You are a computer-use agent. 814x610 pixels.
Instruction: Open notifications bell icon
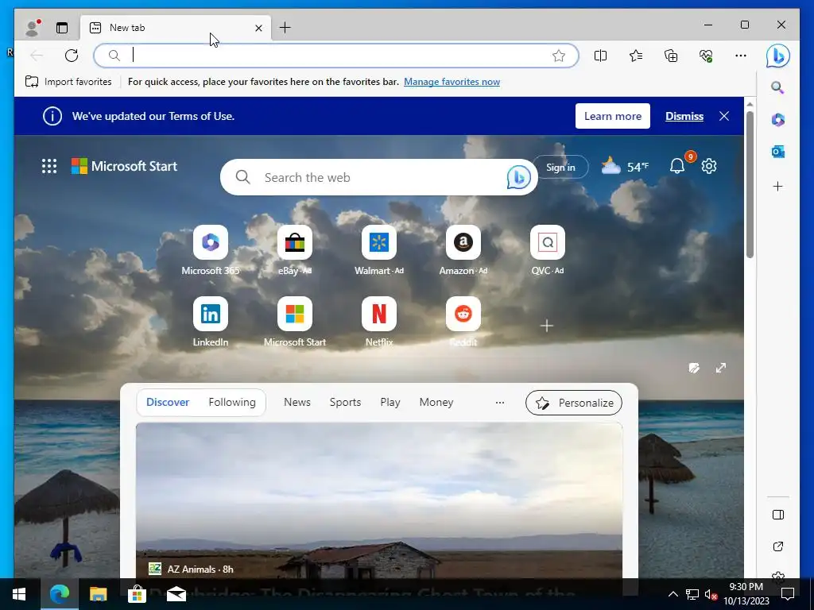(x=677, y=166)
